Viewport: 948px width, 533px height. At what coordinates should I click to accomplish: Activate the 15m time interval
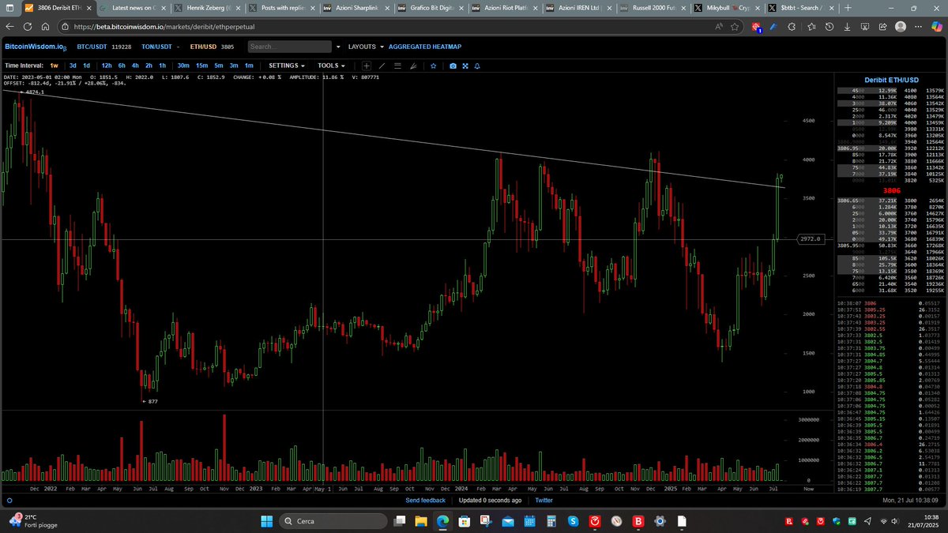click(201, 66)
